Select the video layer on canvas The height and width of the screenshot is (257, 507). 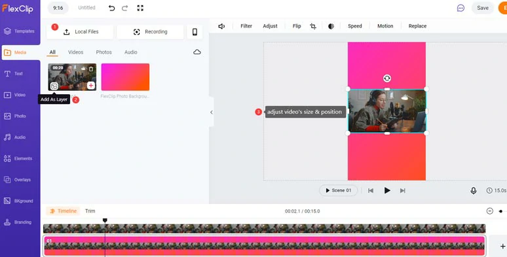[x=387, y=111]
